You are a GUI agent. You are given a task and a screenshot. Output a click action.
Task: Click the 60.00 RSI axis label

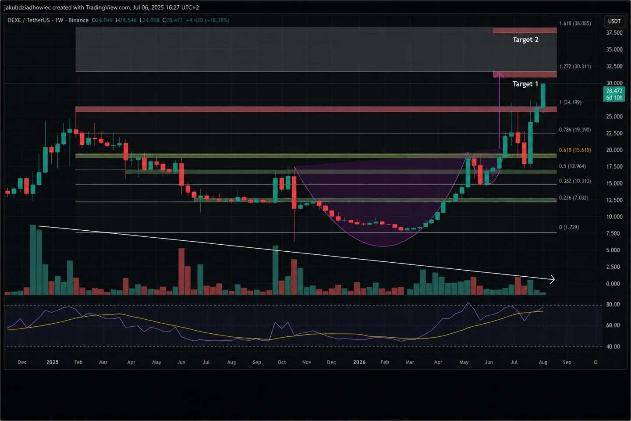pos(613,325)
